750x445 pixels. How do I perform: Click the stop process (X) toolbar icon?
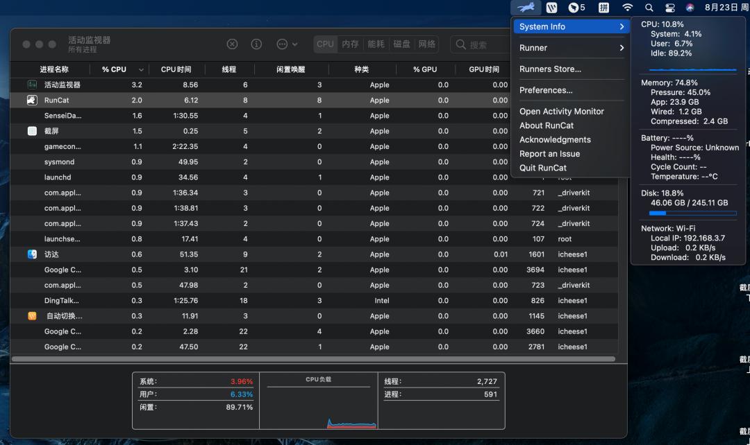(232, 44)
